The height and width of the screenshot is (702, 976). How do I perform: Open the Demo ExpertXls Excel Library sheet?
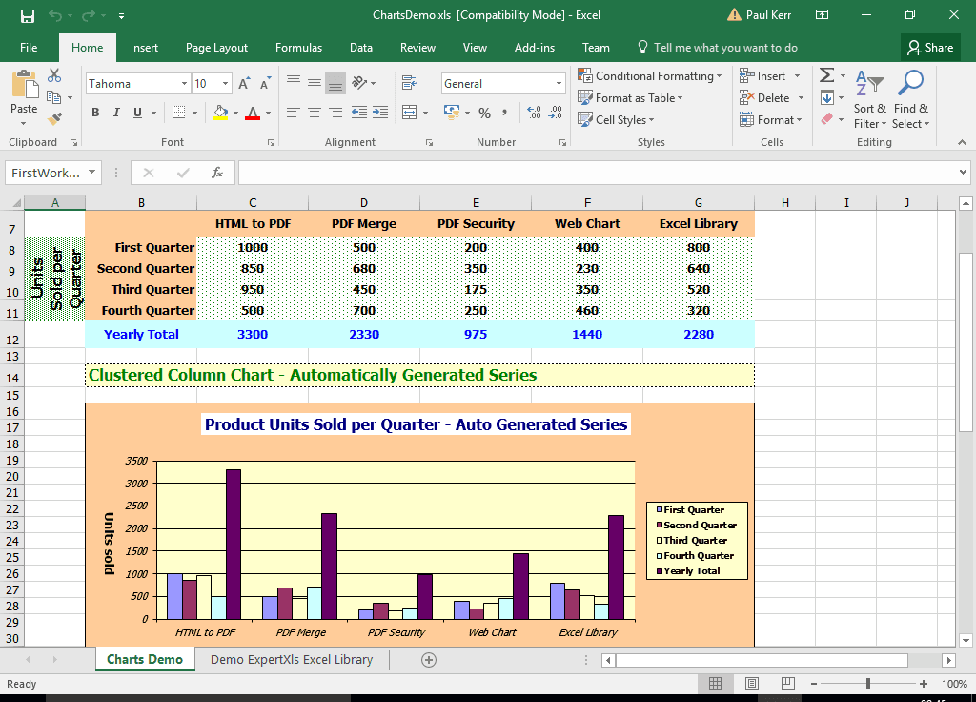292,660
